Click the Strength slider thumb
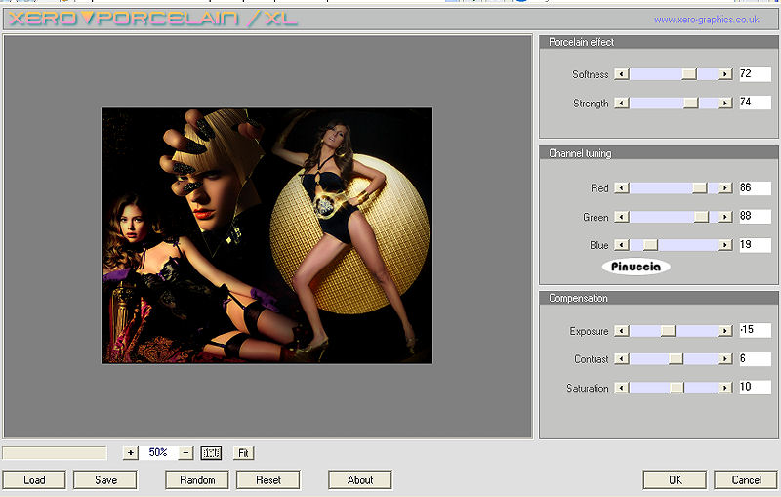This screenshot has width=781, height=497. click(x=691, y=104)
